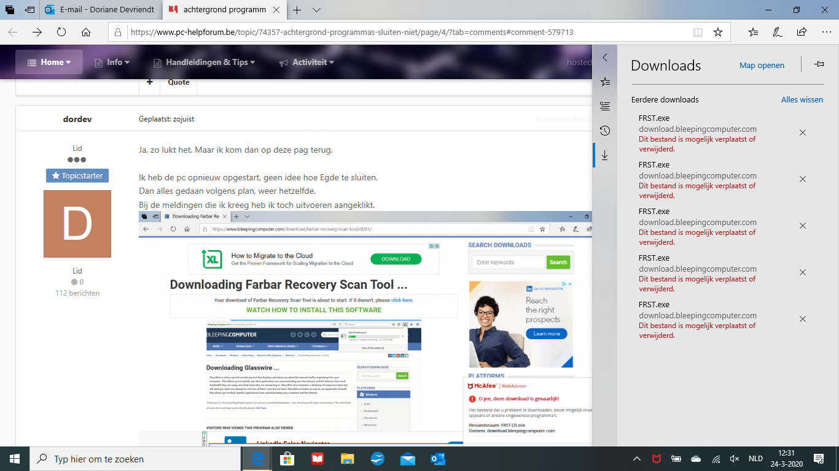
Task: Click the Quote button
Action: (x=179, y=82)
